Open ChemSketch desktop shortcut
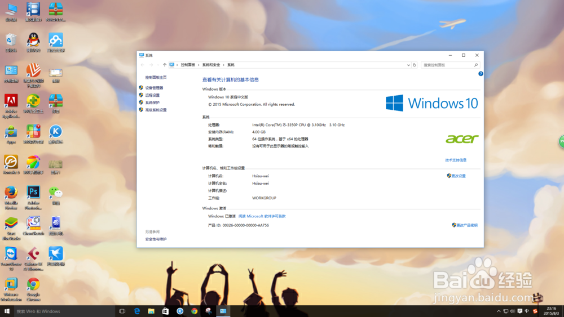564x317 pixels. pyautogui.click(x=33, y=225)
